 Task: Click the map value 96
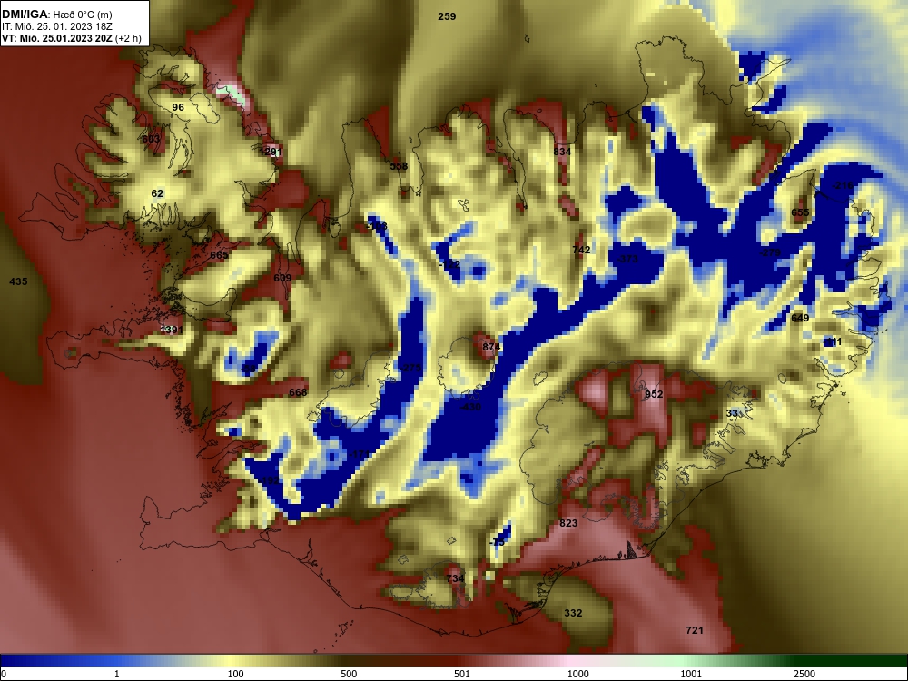(178, 107)
